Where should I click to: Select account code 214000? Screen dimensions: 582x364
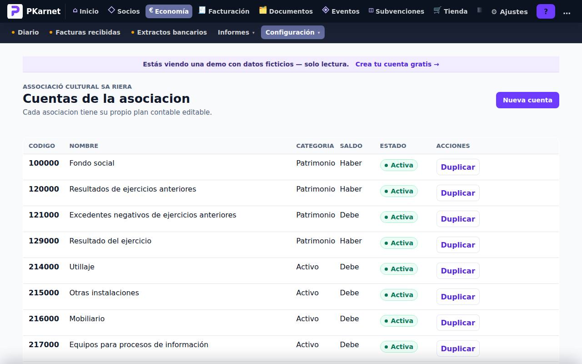pyautogui.click(x=44, y=267)
